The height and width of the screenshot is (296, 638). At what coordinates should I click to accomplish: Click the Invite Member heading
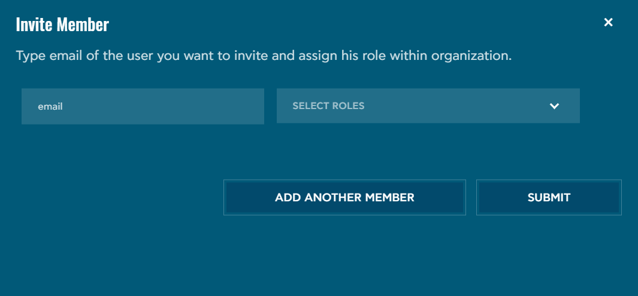tap(62, 25)
